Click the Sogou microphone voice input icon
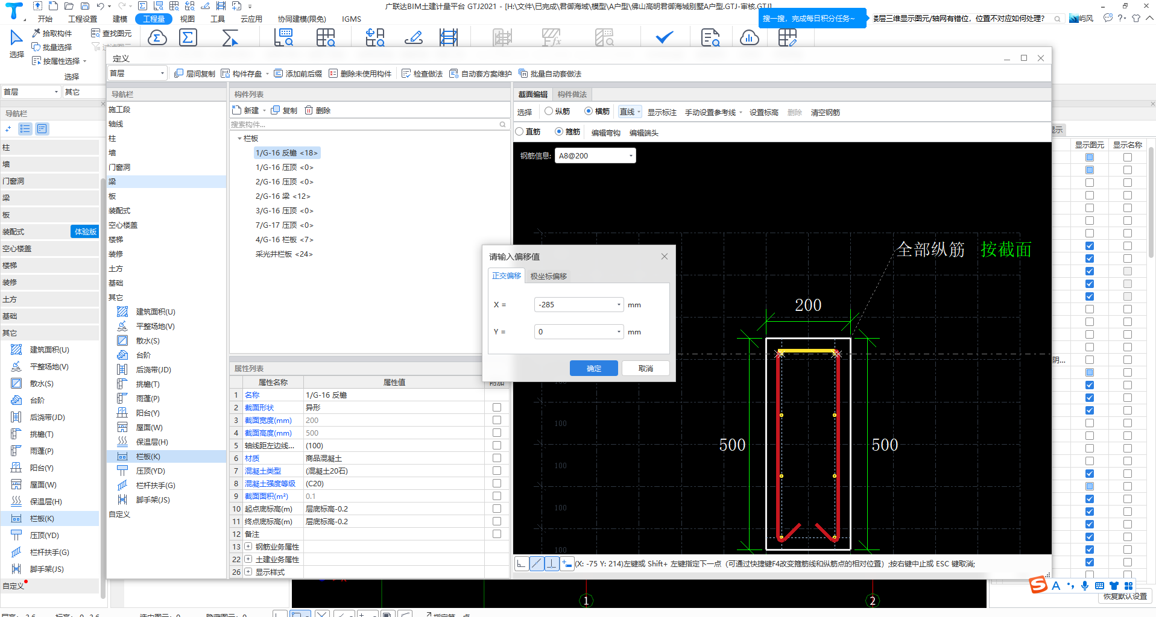1156x617 pixels. [x=1085, y=586]
